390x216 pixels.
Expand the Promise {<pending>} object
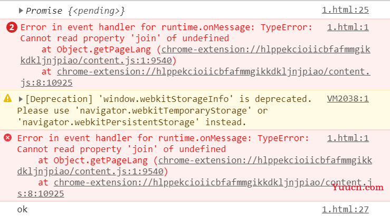click(x=21, y=11)
